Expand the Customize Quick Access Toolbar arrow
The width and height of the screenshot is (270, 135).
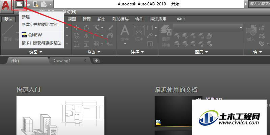tap(50, 4)
